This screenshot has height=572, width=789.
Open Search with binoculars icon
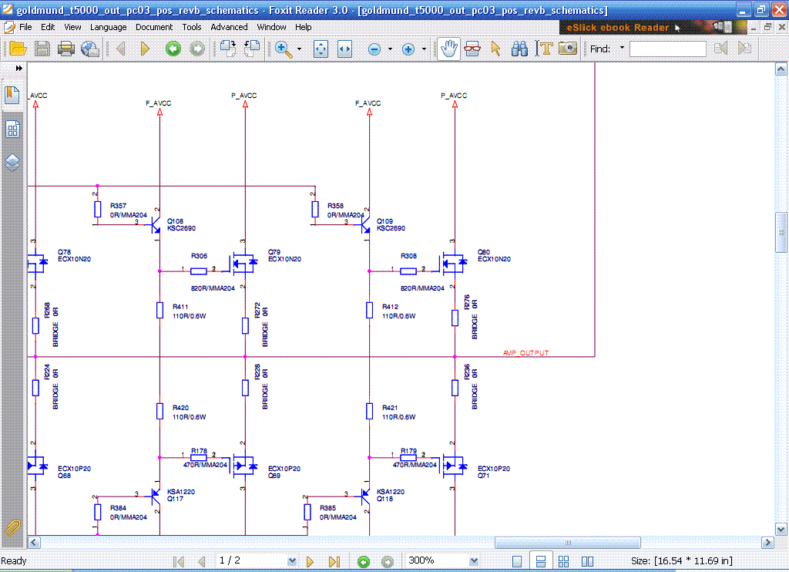[x=519, y=49]
